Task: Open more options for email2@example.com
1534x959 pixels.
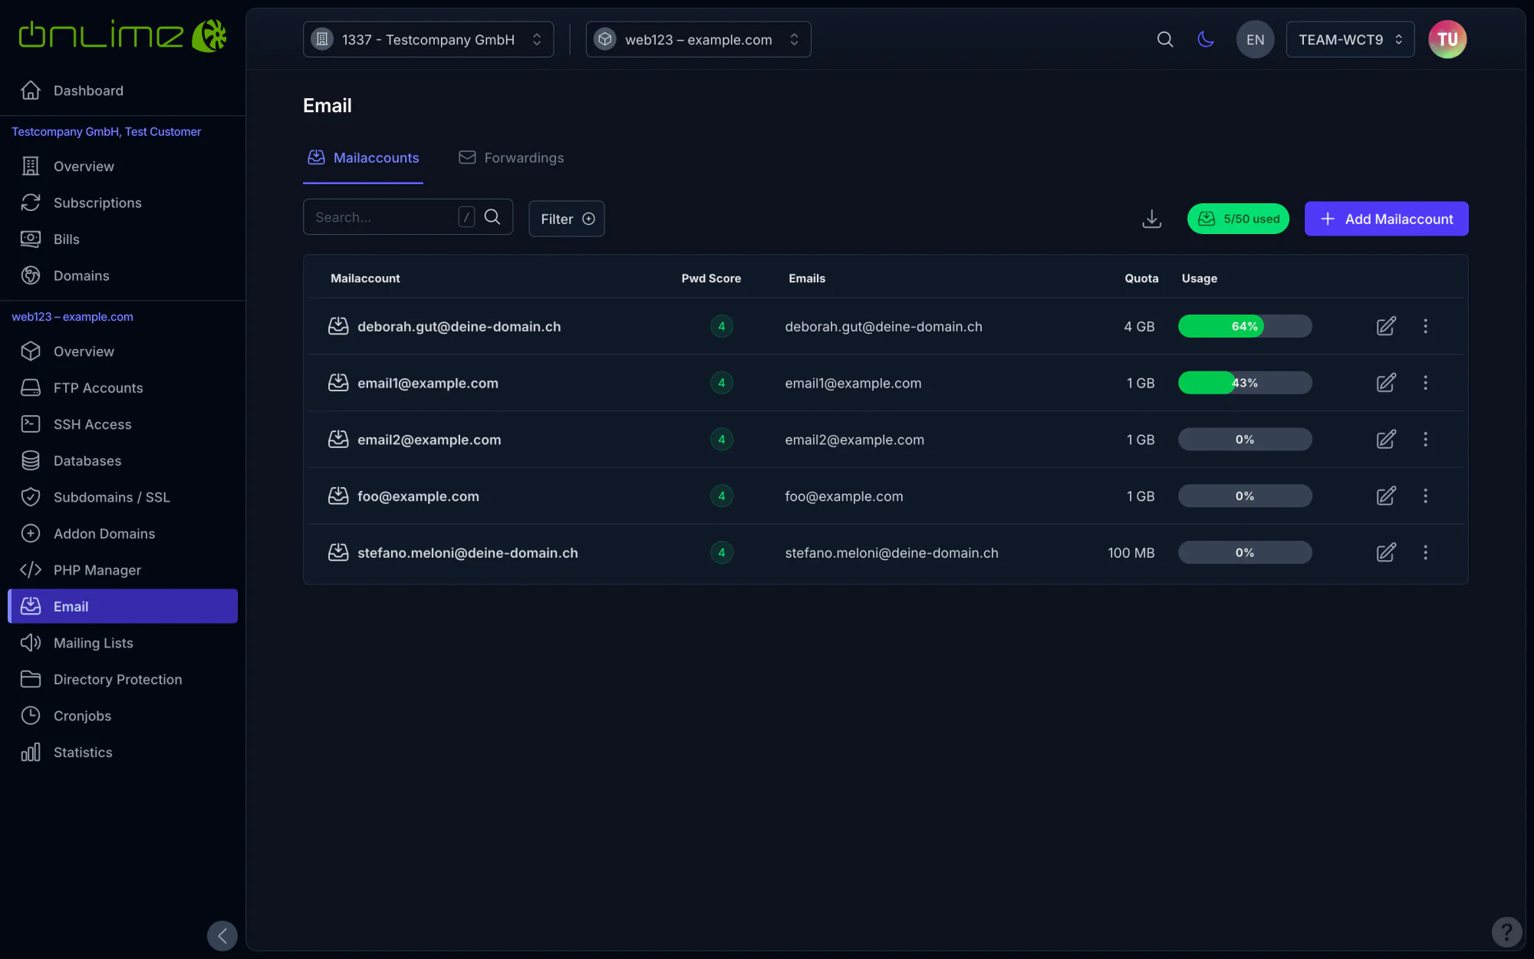Action: coord(1425,440)
